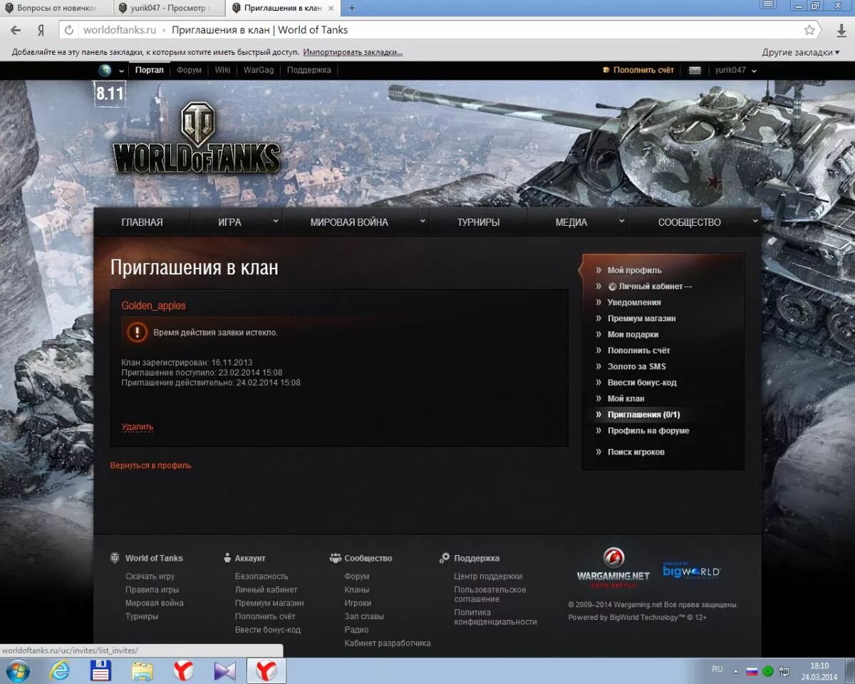Open the Yandex browser menu icon
Viewport: 855px width, 684px height.
pyautogui.click(x=767, y=5)
